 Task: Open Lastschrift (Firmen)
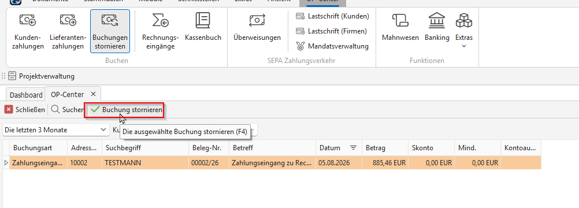tap(331, 31)
